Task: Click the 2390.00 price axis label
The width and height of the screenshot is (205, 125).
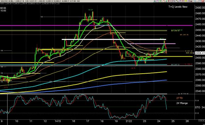Action: tap(200, 63)
